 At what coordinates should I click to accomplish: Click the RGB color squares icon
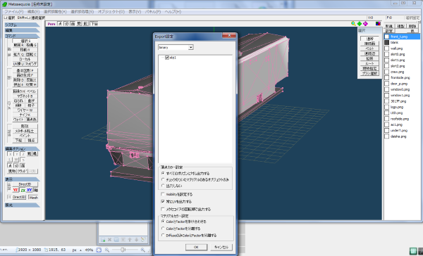tap(378, 24)
